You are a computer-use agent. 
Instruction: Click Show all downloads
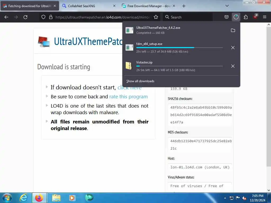coord(140,81)
